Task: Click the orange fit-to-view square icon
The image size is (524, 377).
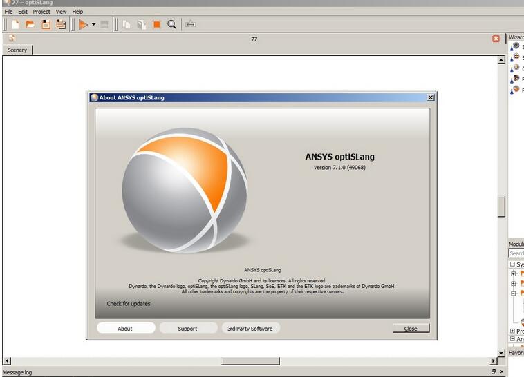Action: coord(156,24)
